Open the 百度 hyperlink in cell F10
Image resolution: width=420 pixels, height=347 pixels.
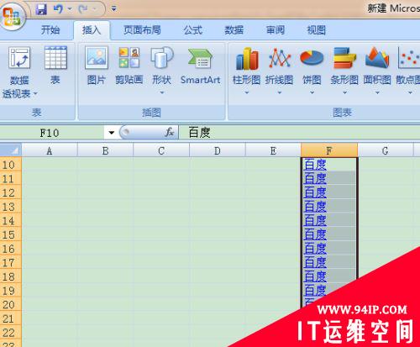[315, 165]
